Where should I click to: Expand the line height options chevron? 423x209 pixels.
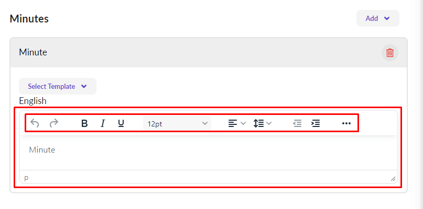[x=269, y=123]
